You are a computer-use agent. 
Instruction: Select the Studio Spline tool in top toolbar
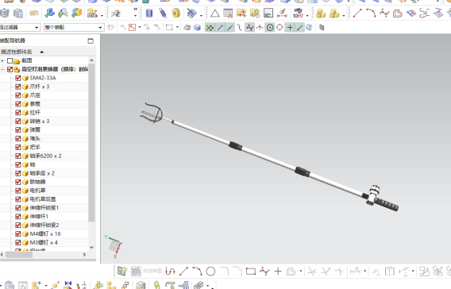point(384,13)
